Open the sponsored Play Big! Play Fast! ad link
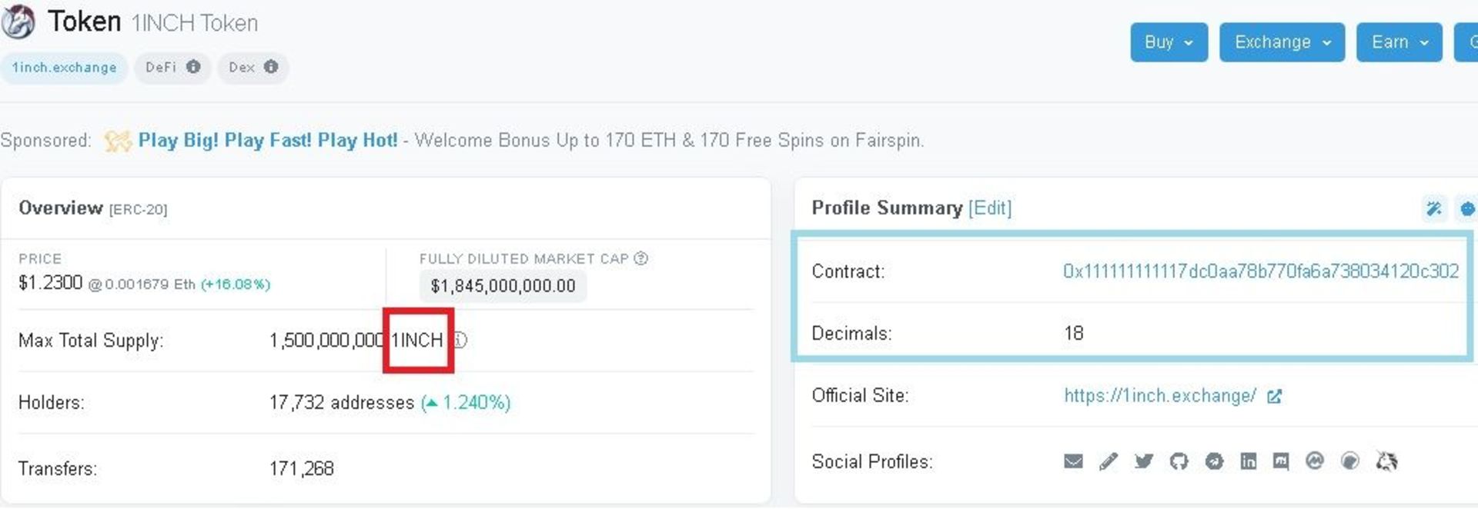Viewport: 1478px width, 509px height. tap(268, 141)
